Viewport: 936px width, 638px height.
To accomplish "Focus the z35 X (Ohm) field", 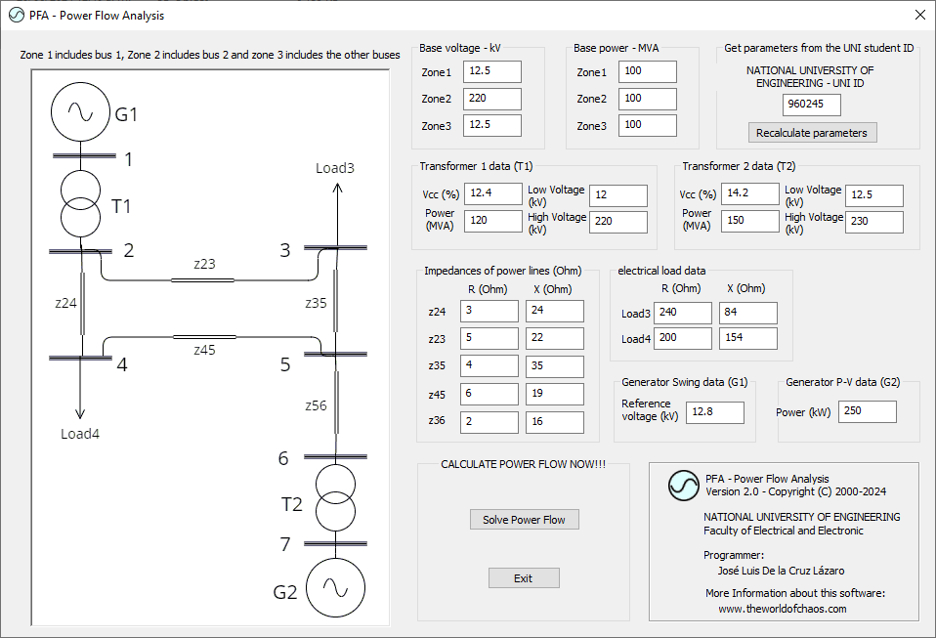I will [x=555, y=366].
